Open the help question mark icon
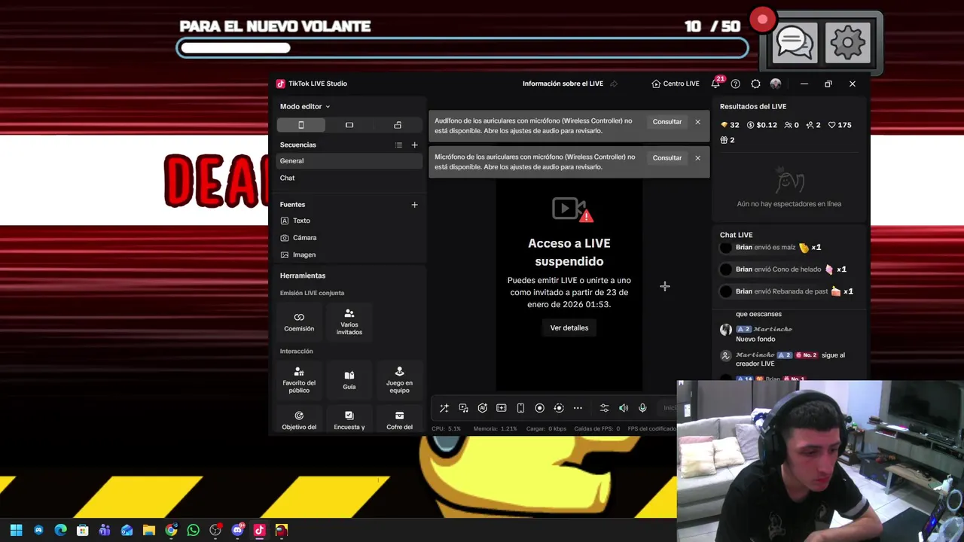Viewport: 964px width, 542px height. point(736,84)
